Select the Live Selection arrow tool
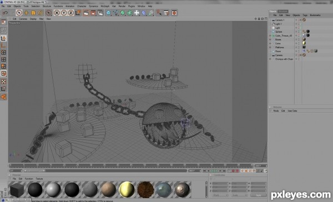Screen dimensions: 333x202 [19, 13]
